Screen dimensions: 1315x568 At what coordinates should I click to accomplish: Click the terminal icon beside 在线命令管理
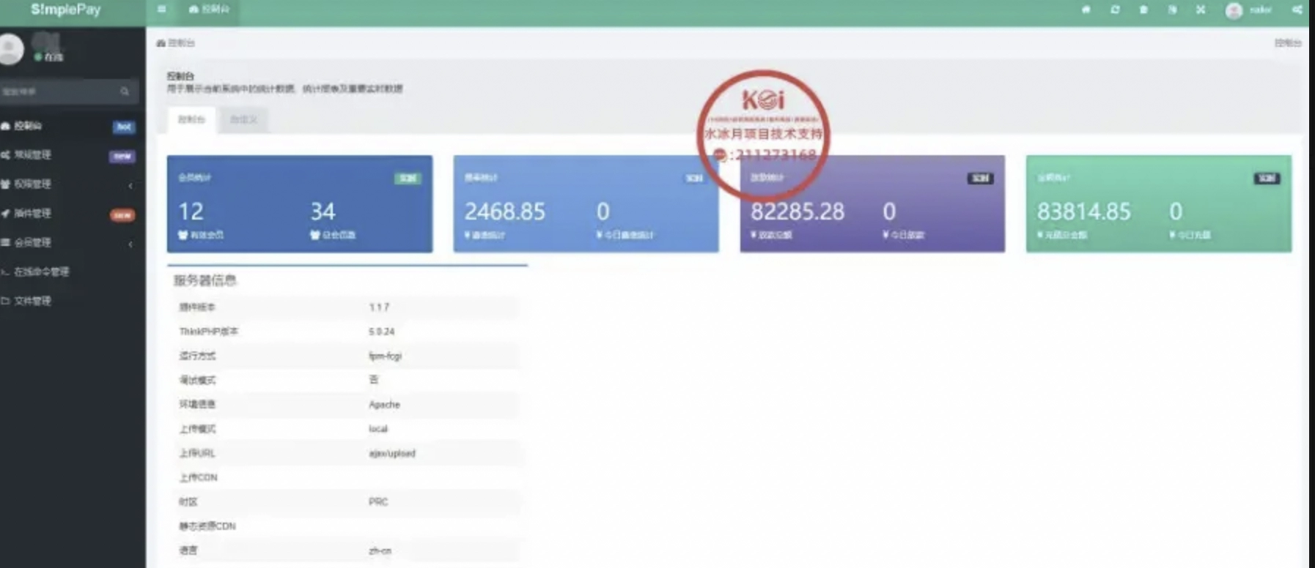(x=5, y=272)
